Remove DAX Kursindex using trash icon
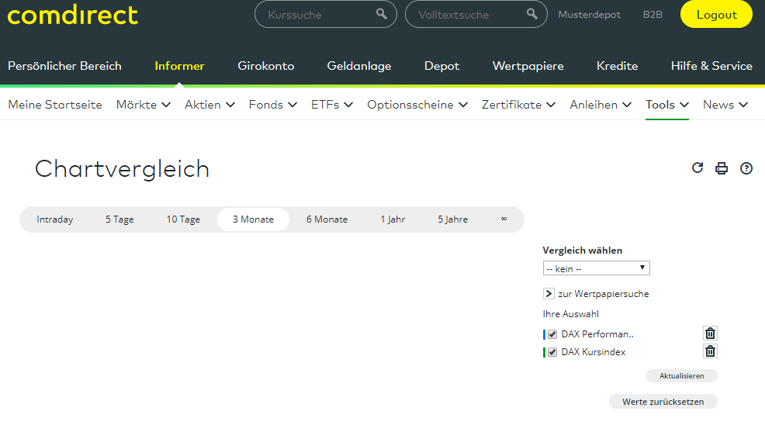The image size is (765, 432). 710,351
